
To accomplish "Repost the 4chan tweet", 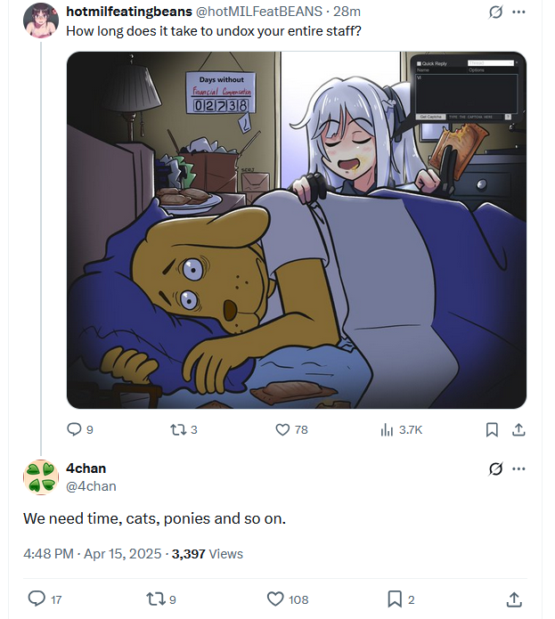I will [x=154, y=599].
